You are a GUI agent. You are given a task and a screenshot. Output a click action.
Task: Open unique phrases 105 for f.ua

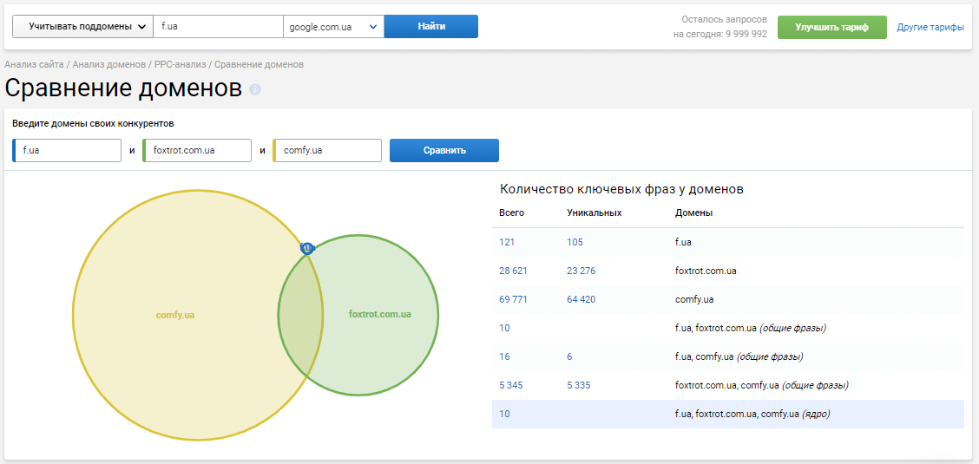[575, 242]
